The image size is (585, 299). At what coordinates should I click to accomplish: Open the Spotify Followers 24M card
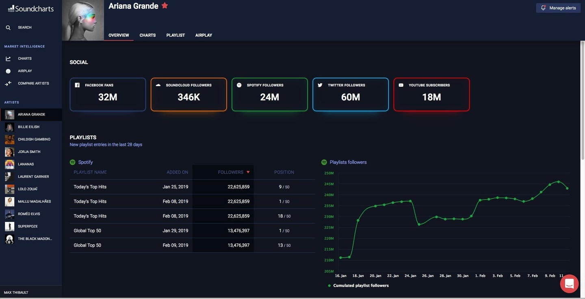click(x=270, y=95)
